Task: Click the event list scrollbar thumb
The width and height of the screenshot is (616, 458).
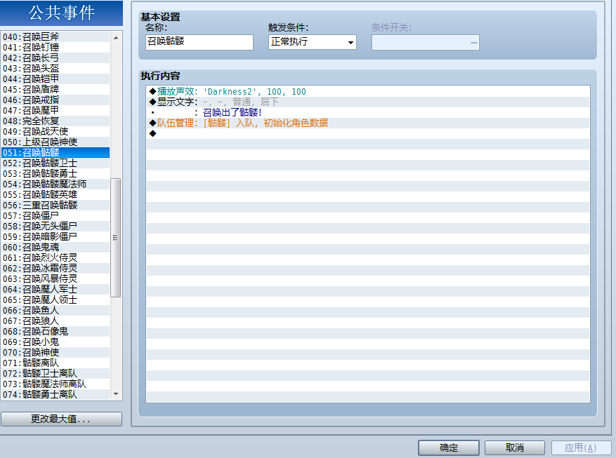Action: [115, 238]
